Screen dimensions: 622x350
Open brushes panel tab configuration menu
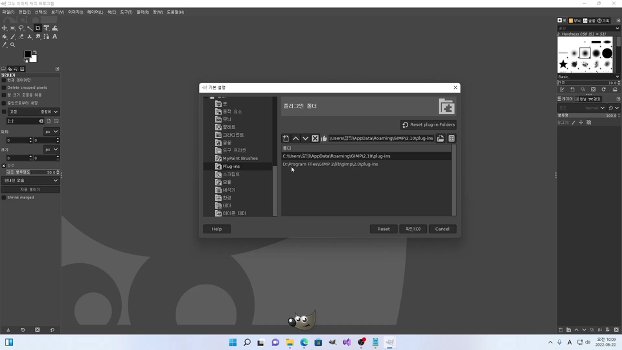coord(618,20)
